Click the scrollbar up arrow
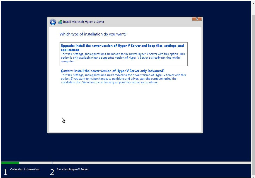This screenshot has height=178, width=255. click(x=253, y=3)
